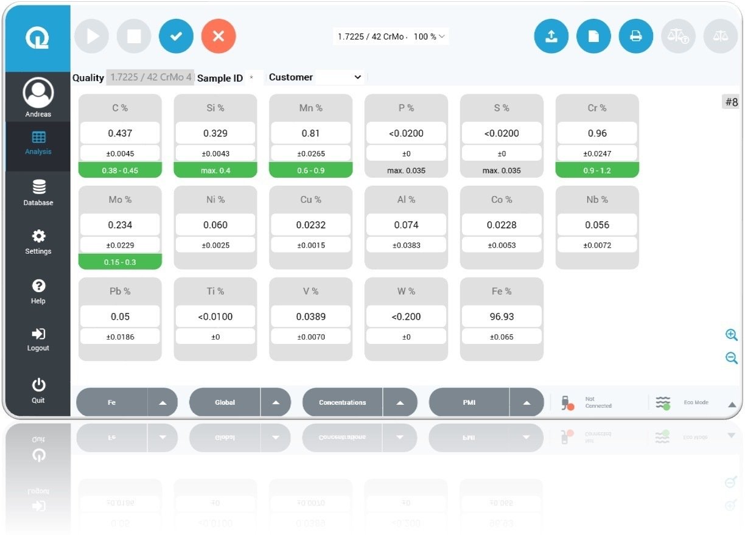Zoom in with the magnifier plus icon

click(x=732, y=335)
